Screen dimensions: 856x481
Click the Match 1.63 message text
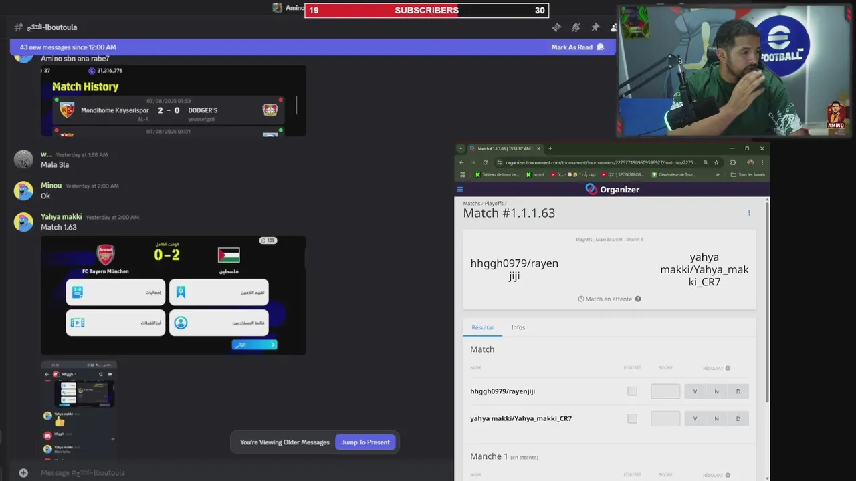click(x=59, y=228)
